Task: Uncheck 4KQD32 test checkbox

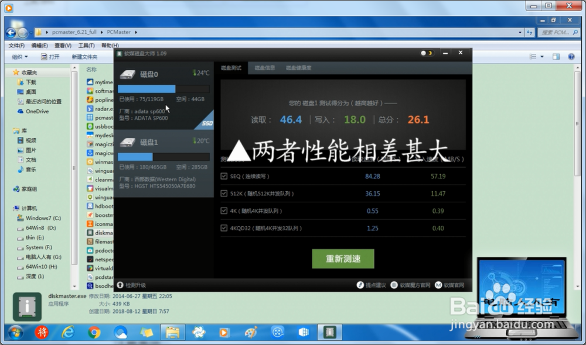Action: [x=224, y=228]
